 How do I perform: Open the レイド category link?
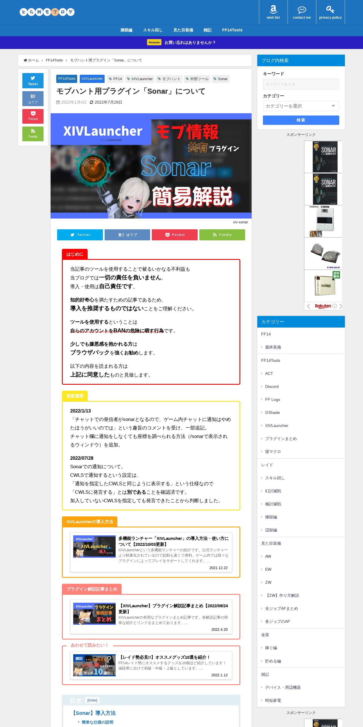click(267, 465)
